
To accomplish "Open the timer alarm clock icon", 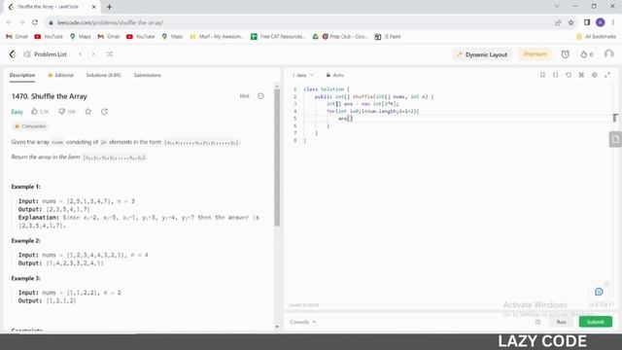I will point(566,54).
